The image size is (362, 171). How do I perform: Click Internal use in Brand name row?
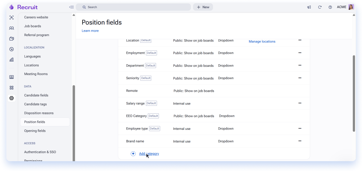coord(182,141)
